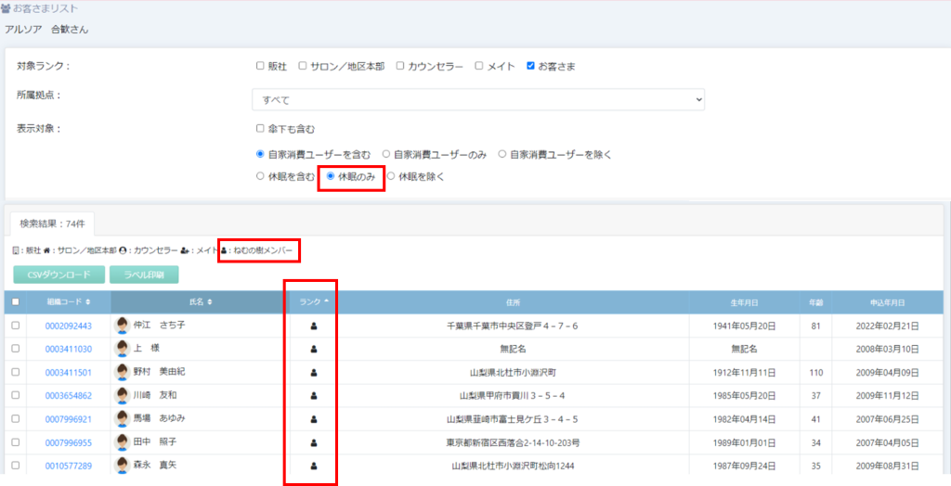Select 休眠を除く radio option

pos(391,176)
